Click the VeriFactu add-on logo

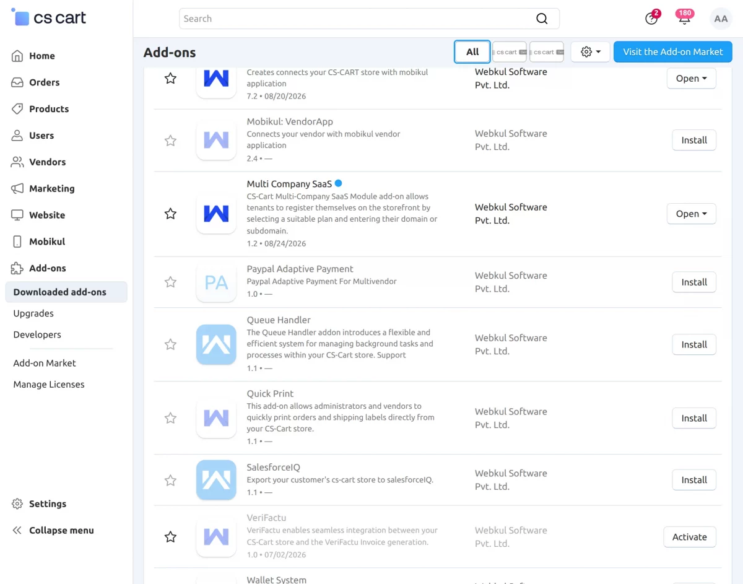pyautogui.click(x=216, y=537)
